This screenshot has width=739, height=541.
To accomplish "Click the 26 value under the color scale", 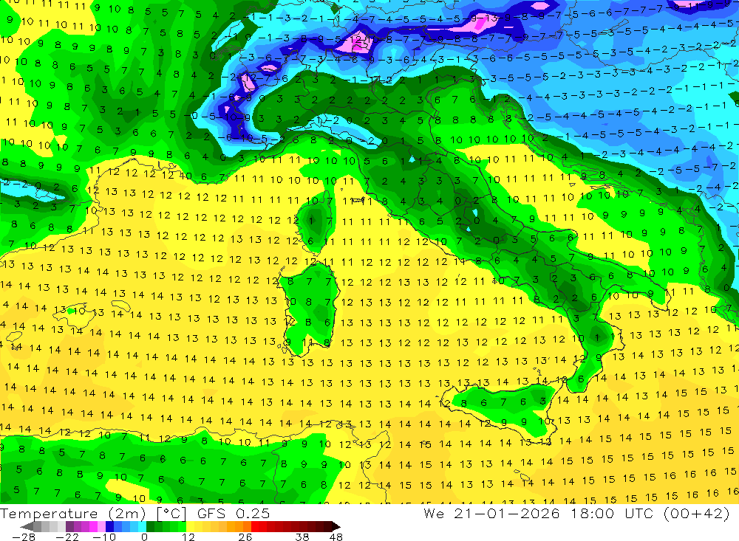I will (245, 537).
